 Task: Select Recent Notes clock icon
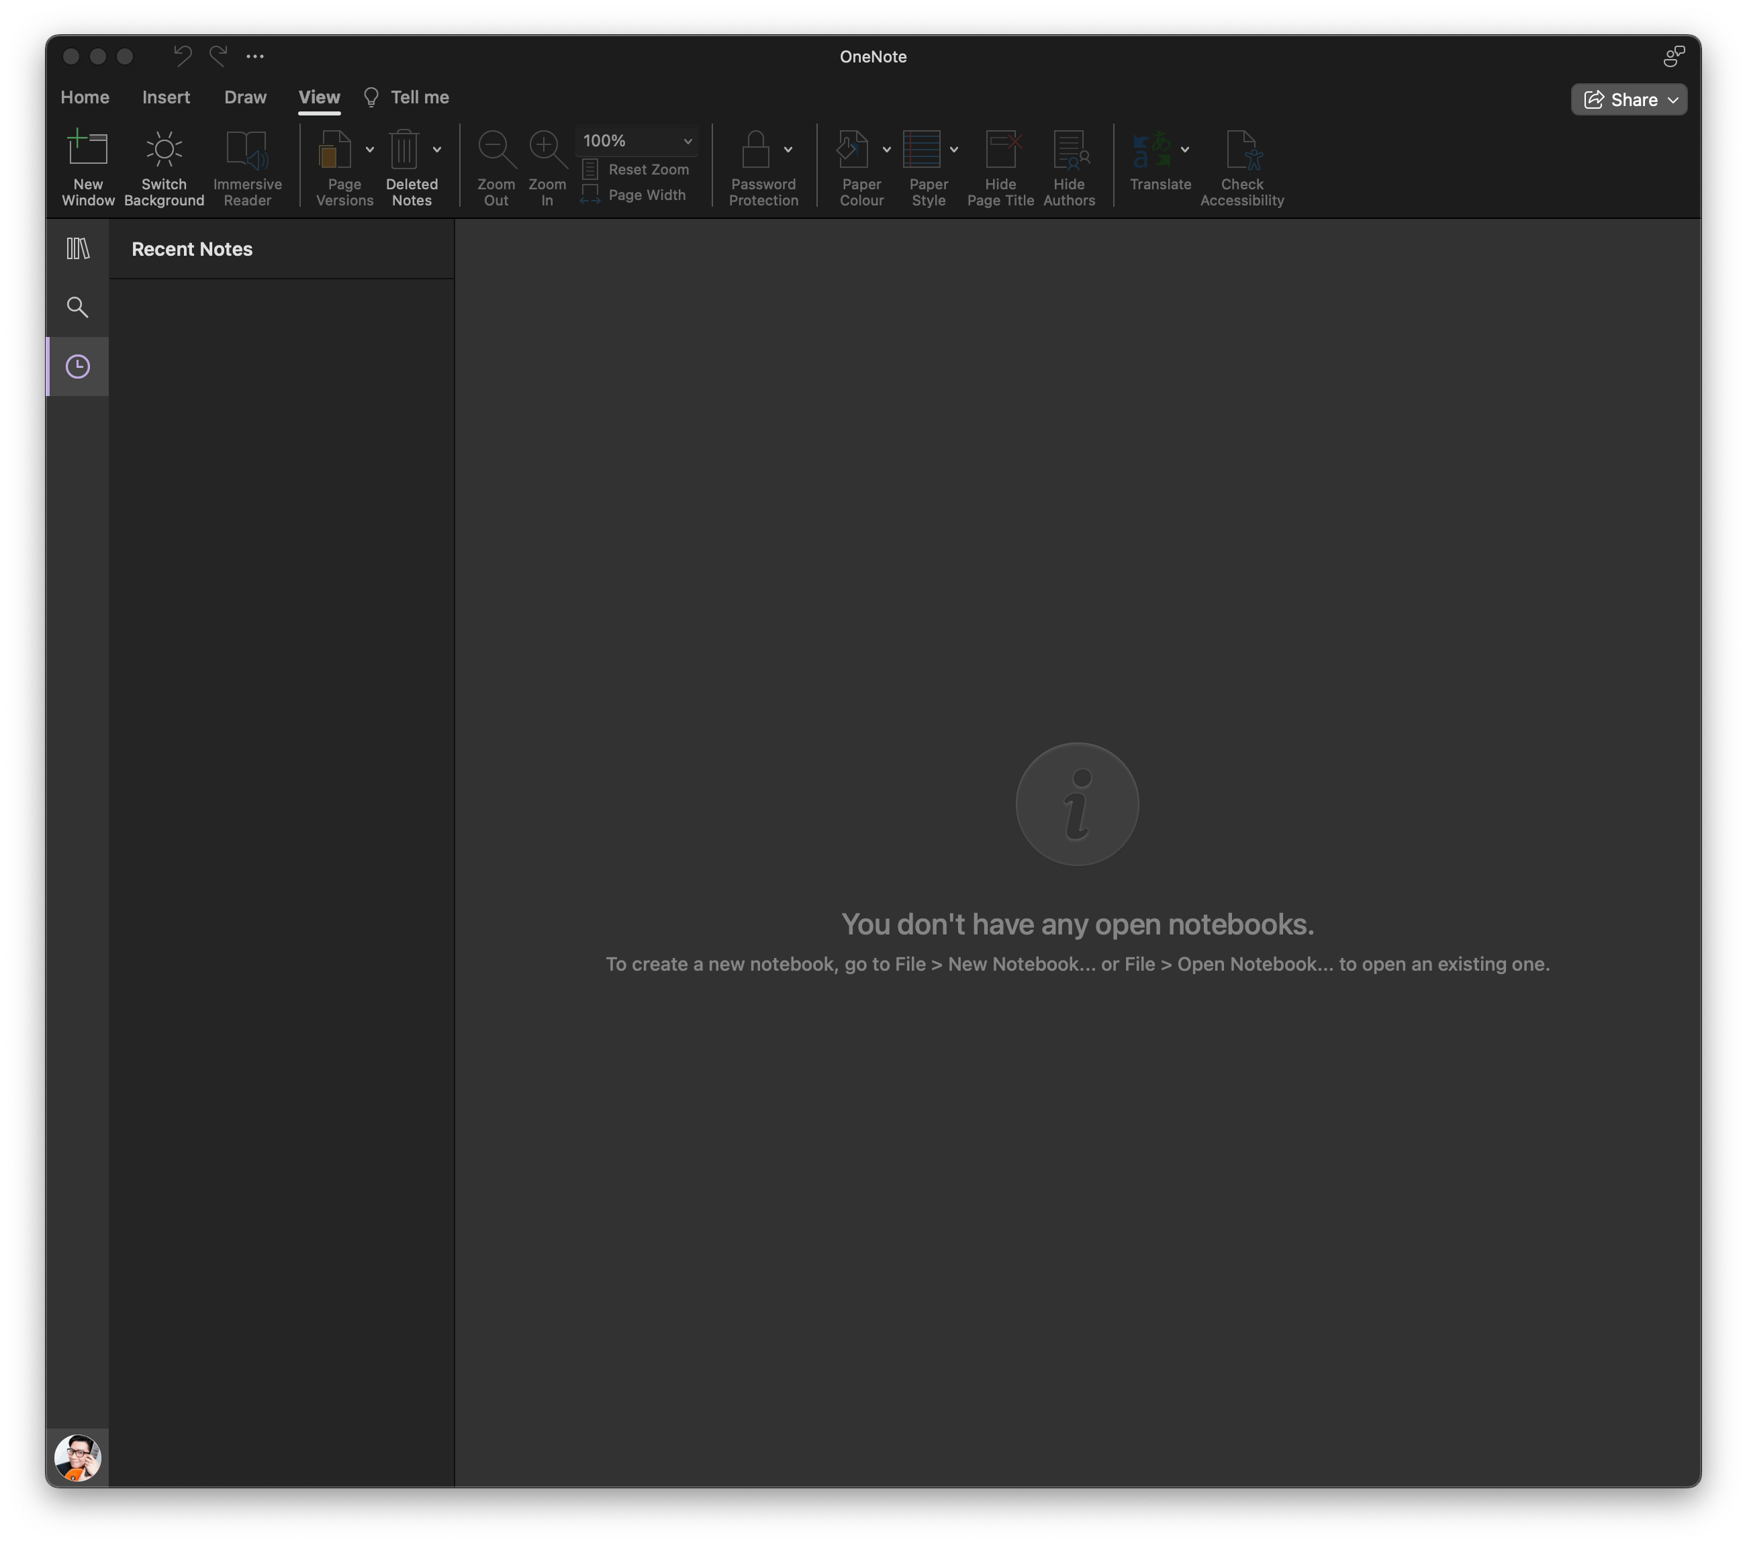point(78,367)
